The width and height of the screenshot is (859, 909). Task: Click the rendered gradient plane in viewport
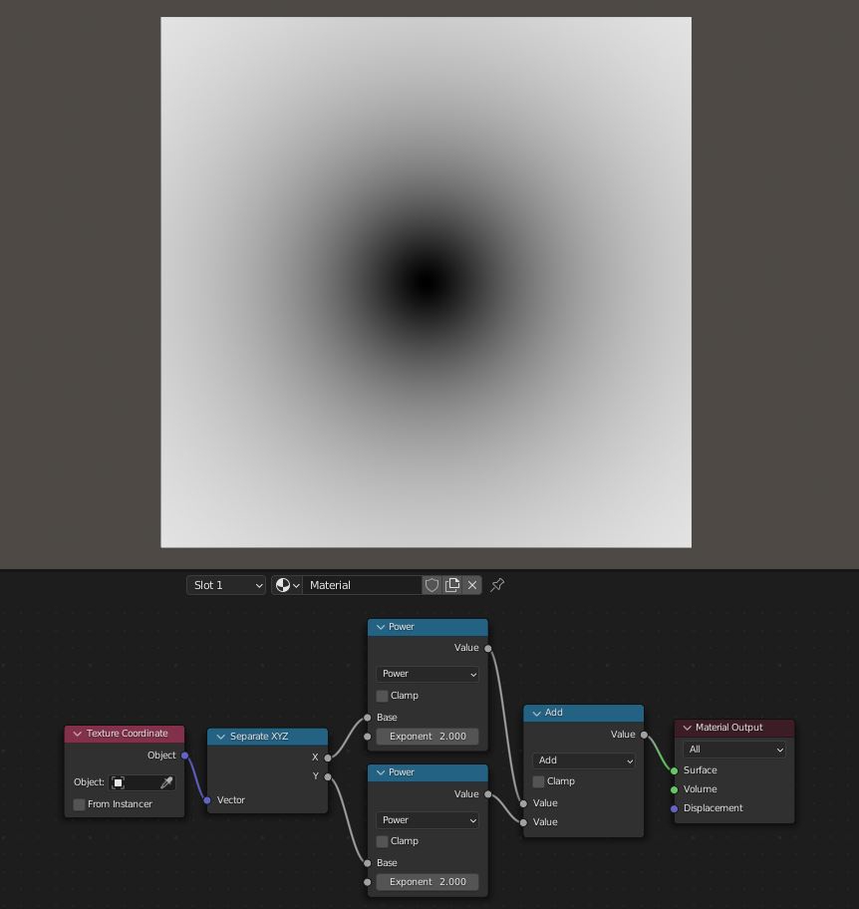pyautogui.click(x=427, y=282)
